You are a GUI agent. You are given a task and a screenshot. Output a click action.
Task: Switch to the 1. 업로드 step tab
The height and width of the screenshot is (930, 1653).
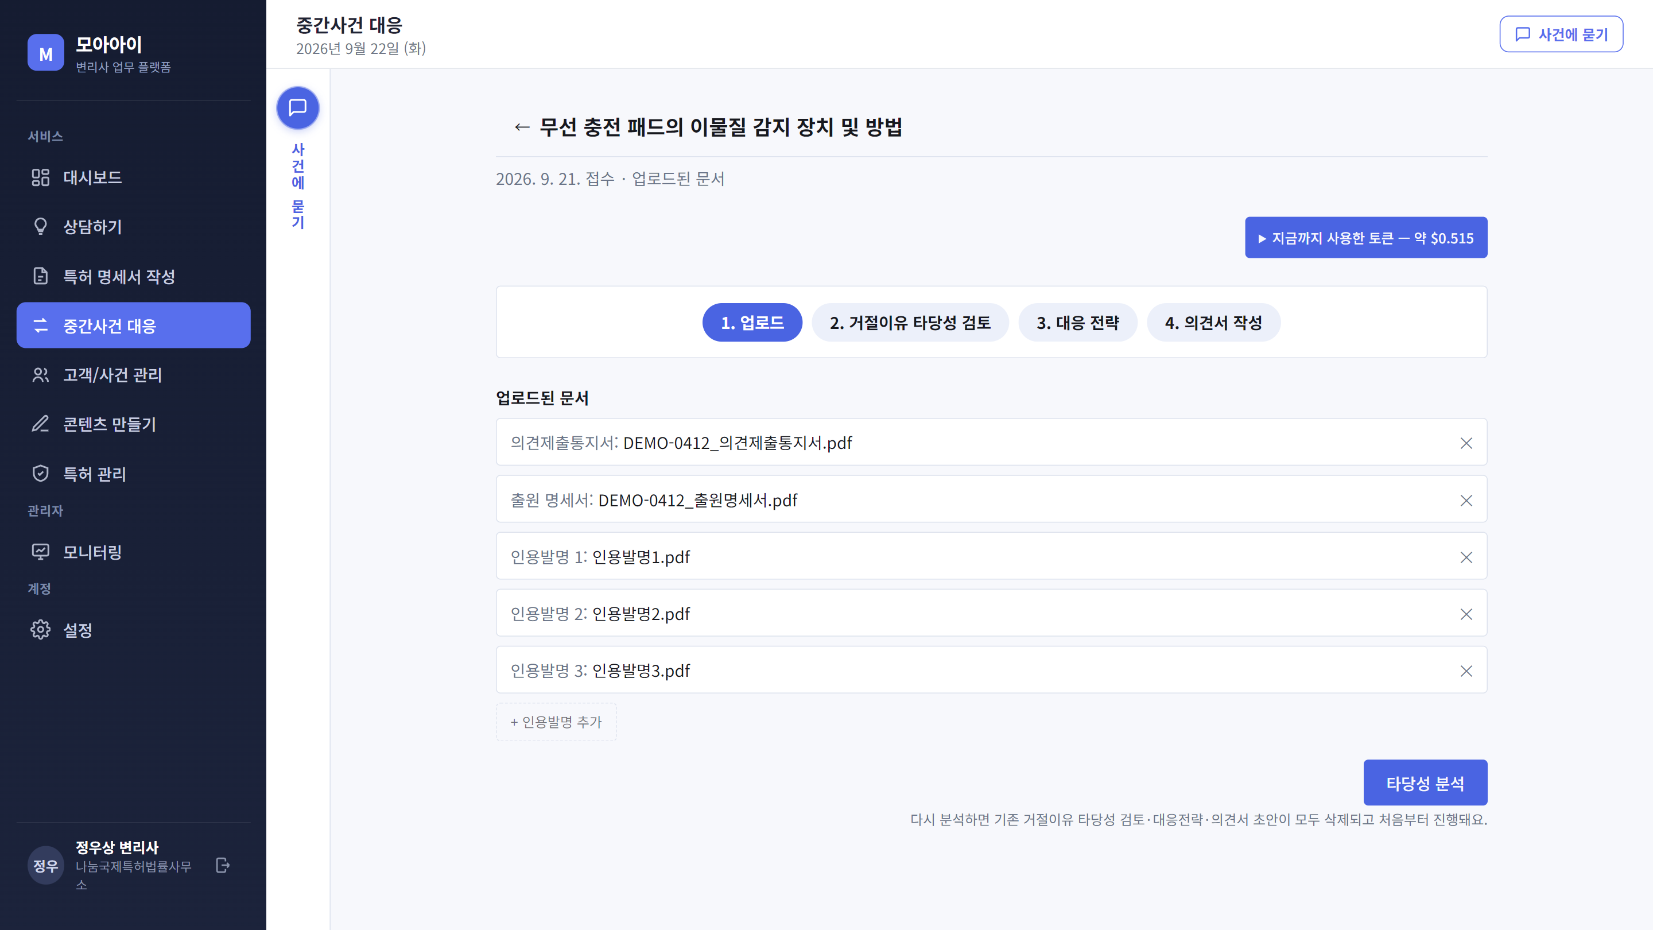752,322
